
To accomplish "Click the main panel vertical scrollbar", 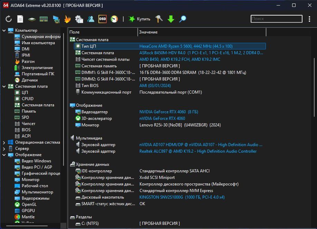I will coord(314,87).
